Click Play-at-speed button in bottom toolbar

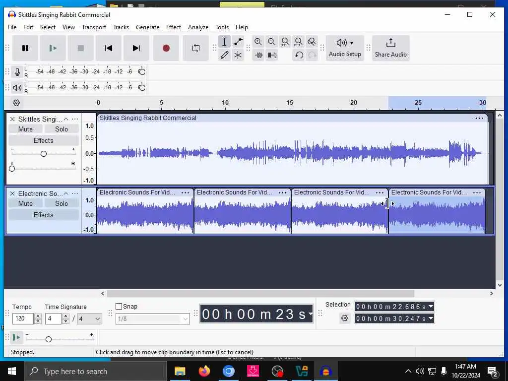[16, 337]
